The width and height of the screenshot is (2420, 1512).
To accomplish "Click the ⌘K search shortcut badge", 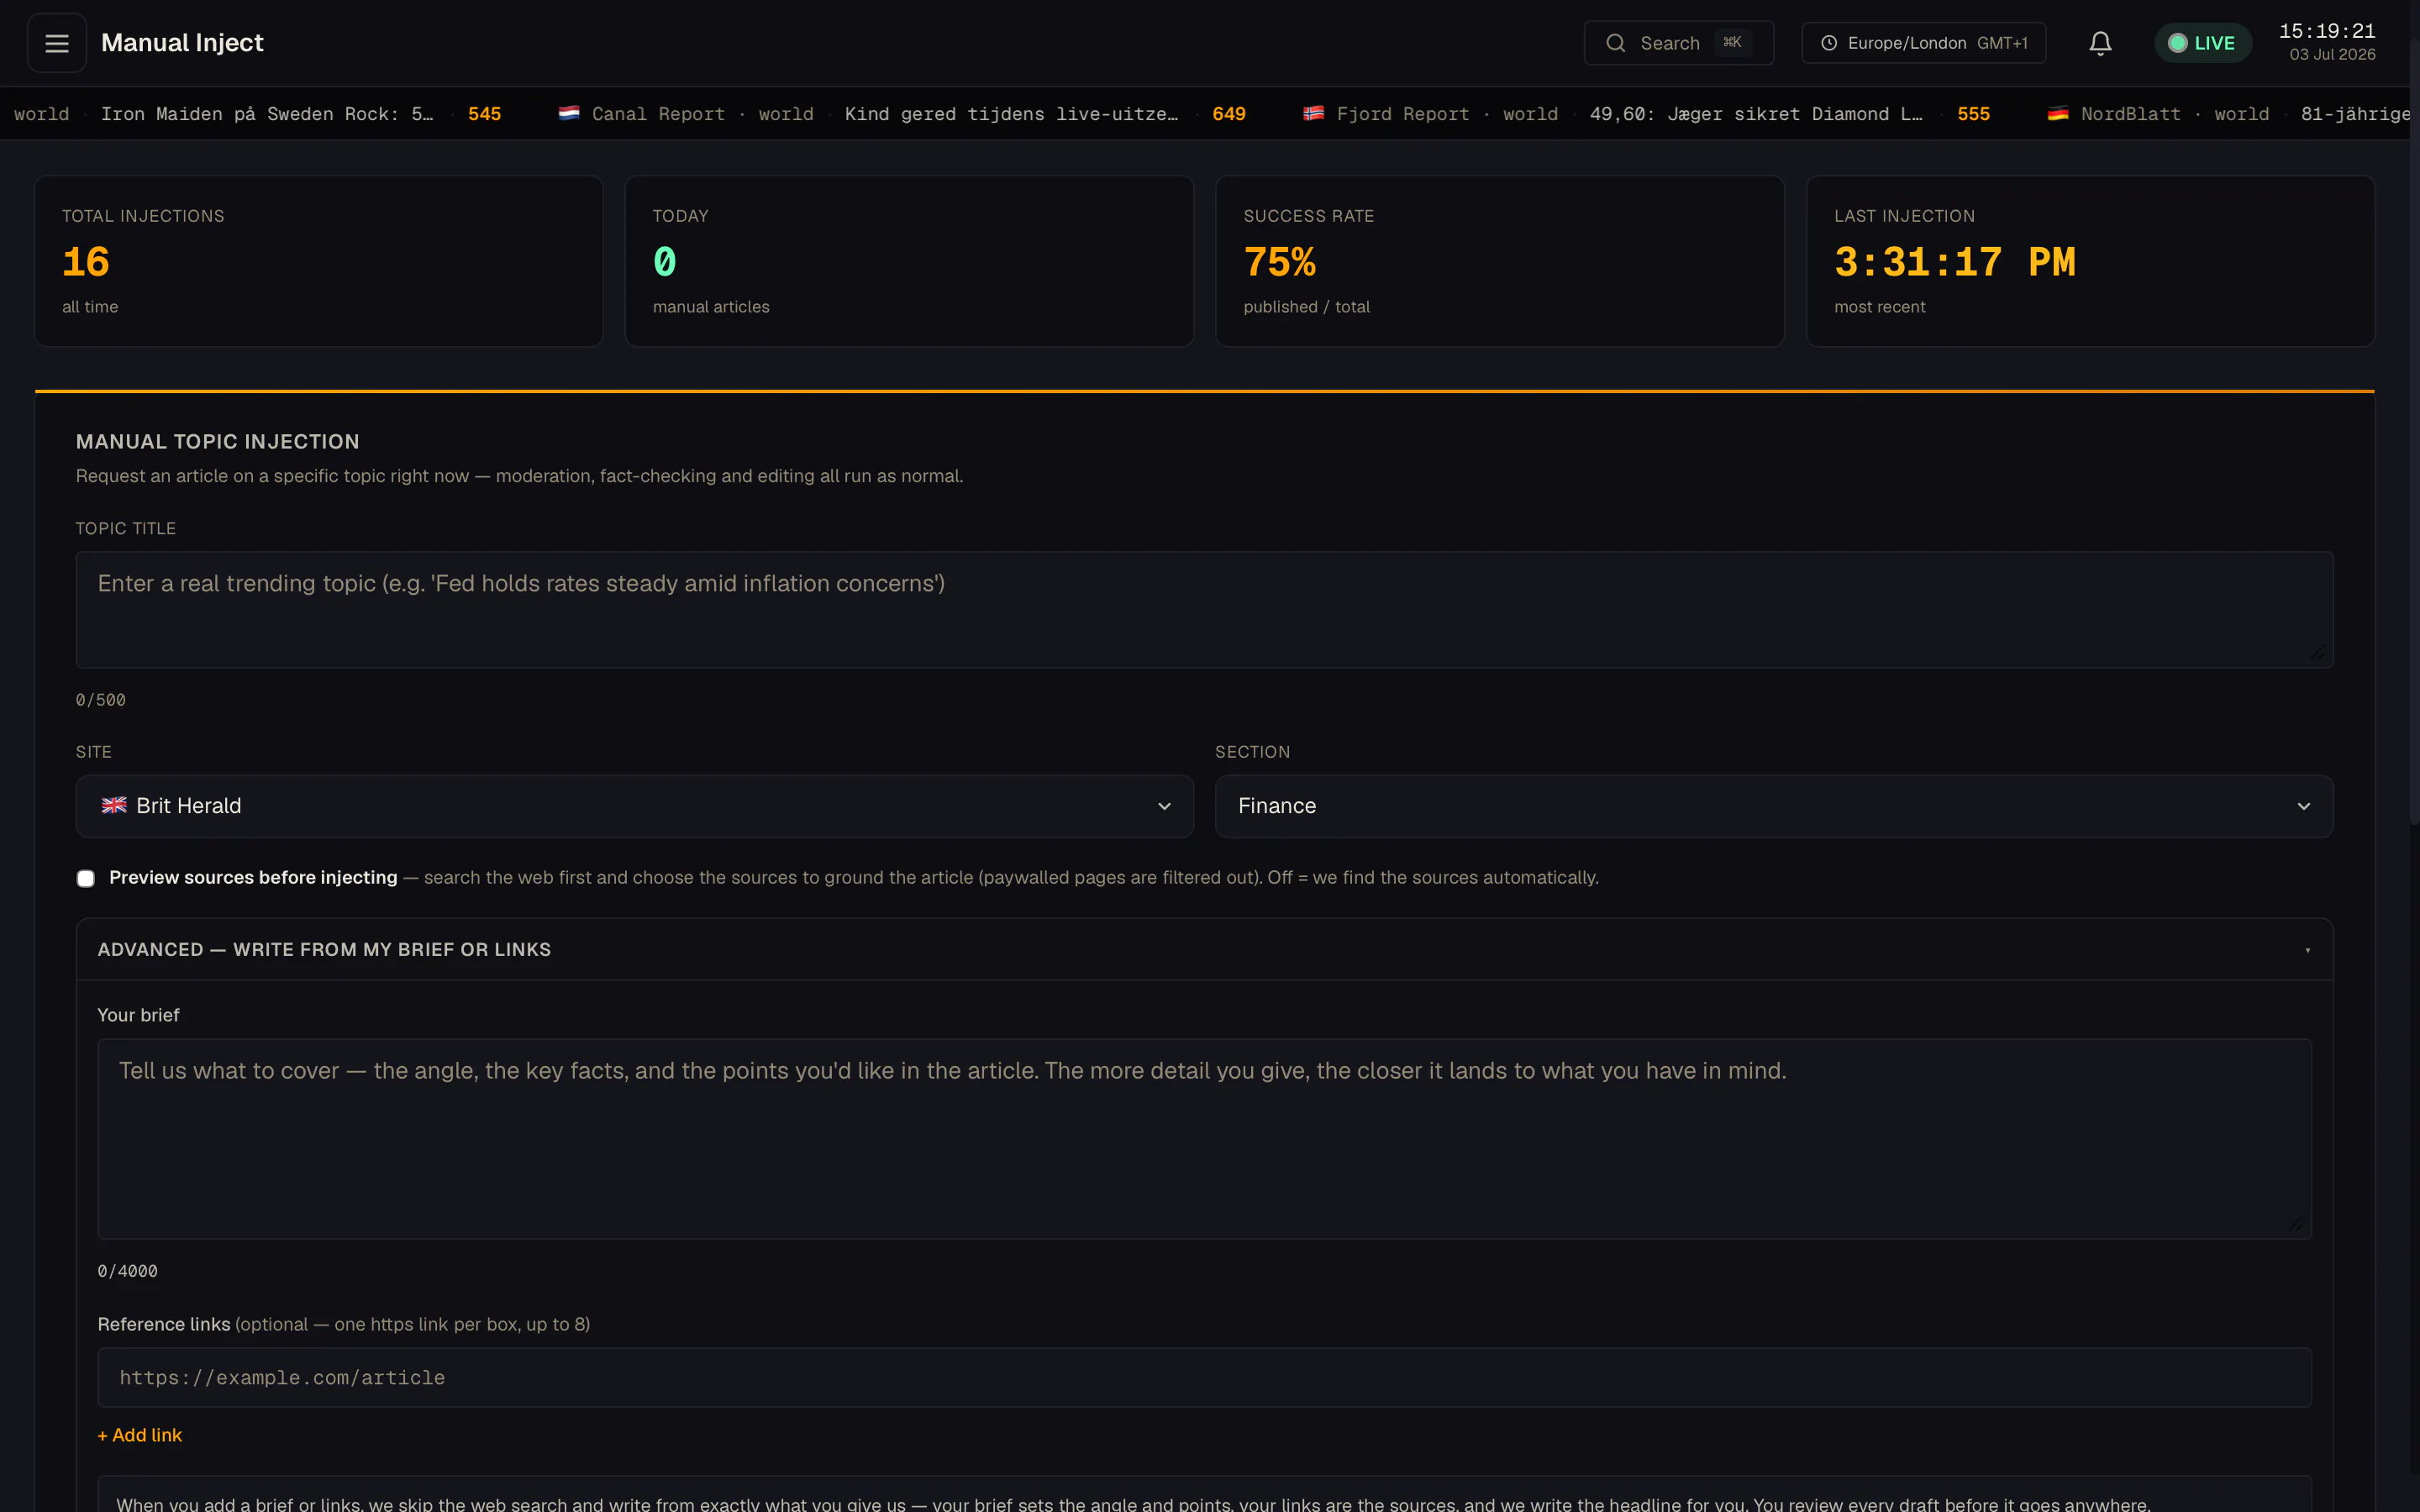I will pos(1733,42).
